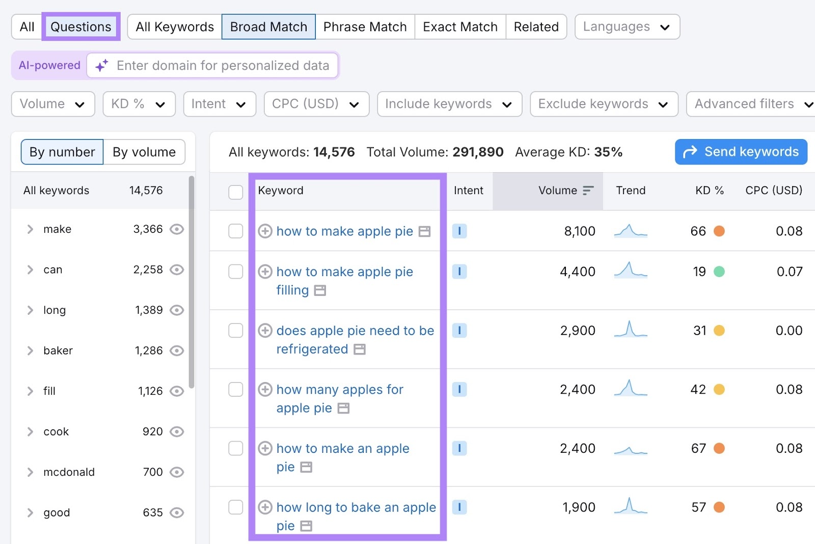Expand the "mcdonald" keyword group
Viewport: 815px width, 544px height.
point(30,472)
